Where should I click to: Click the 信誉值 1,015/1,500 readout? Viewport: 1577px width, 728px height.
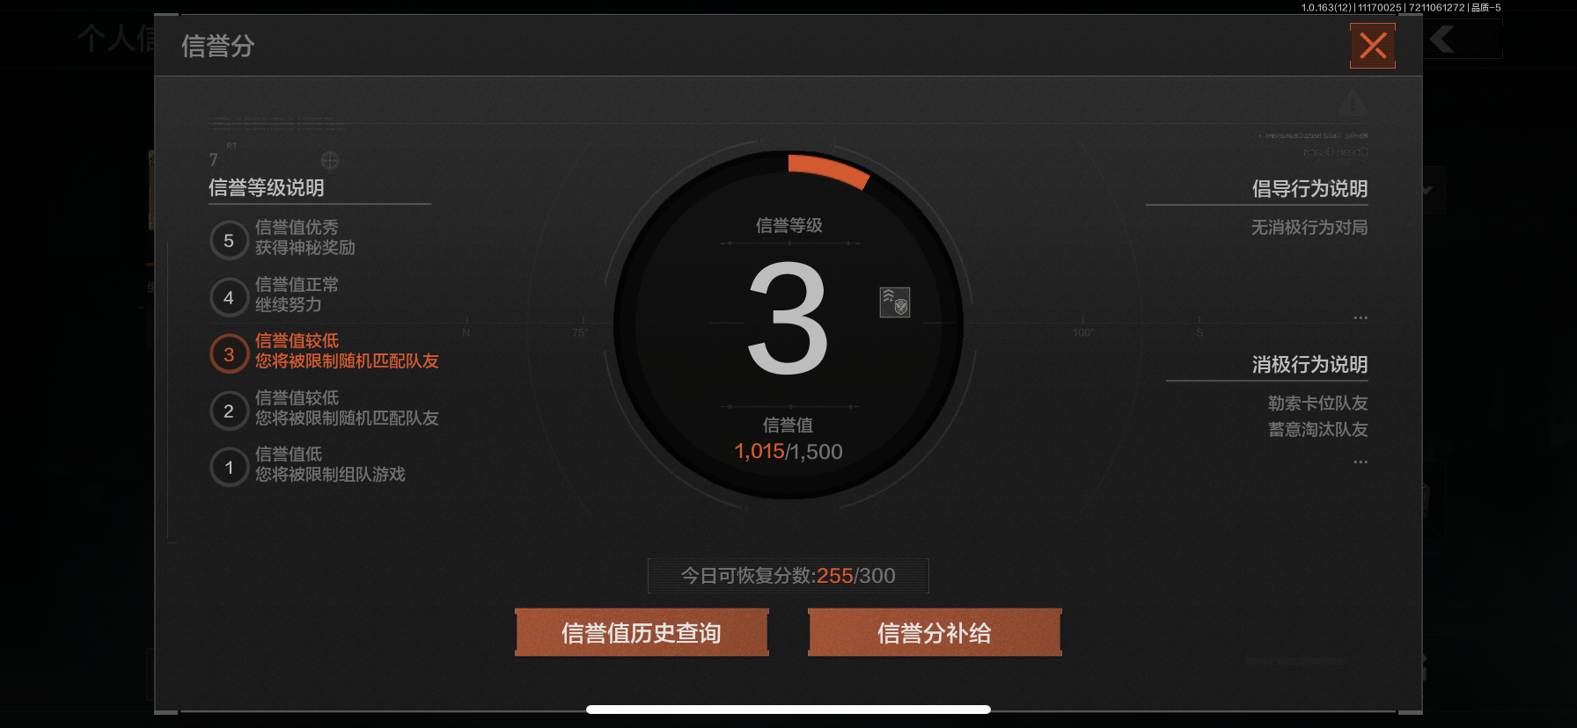(788, 451)
